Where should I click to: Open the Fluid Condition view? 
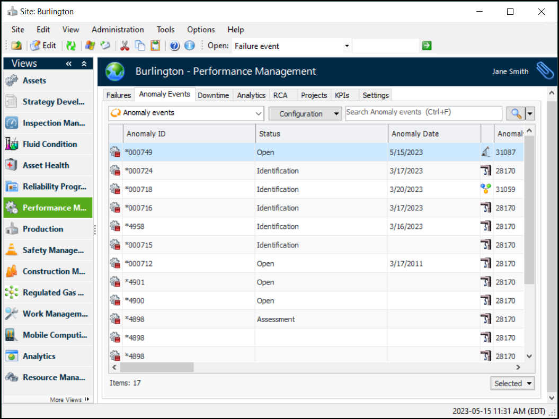click(49, 144)
